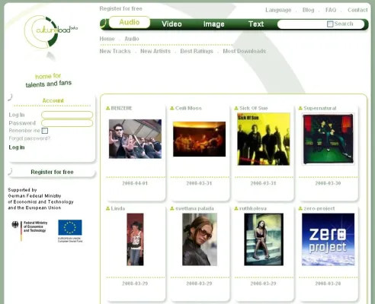
Task: Click Register for free at page top
Action: pos(120,8)
